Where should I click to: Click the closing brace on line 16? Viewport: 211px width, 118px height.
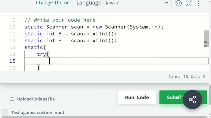pyautogui.click(x=38, y=68)
